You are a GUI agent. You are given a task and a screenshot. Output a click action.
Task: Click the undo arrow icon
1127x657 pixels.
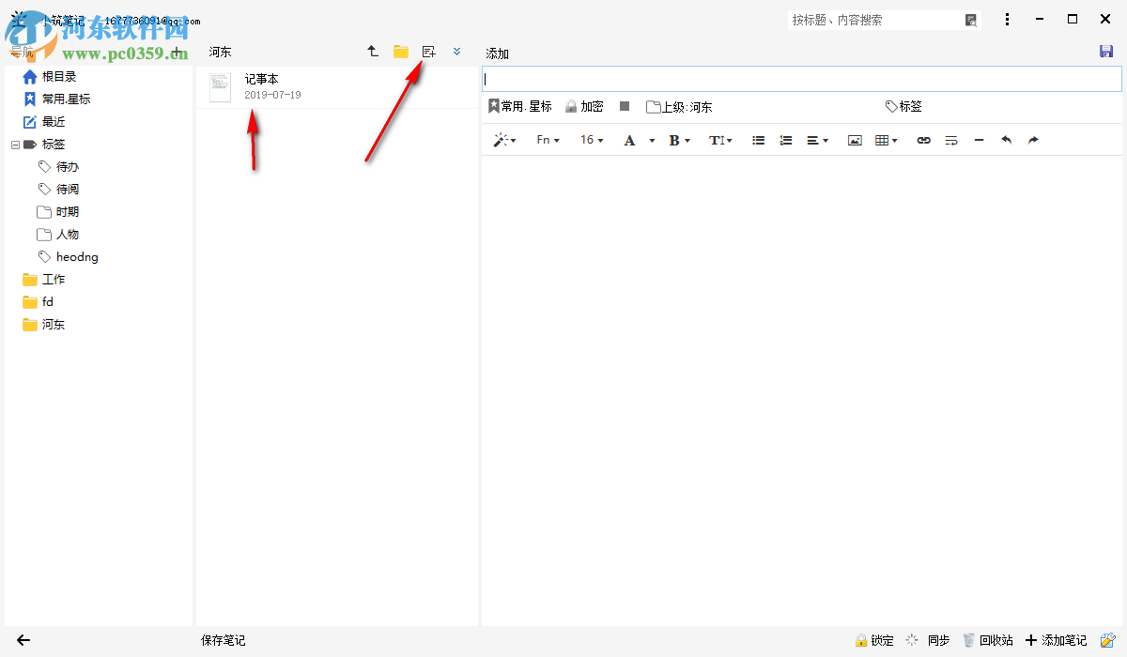point(1005,139)
